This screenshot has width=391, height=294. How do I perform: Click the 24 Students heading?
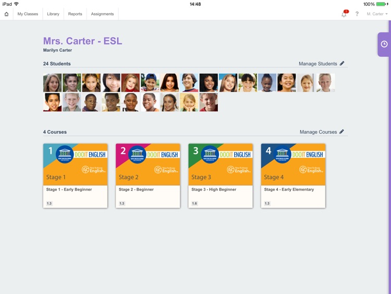click(57, 64)
